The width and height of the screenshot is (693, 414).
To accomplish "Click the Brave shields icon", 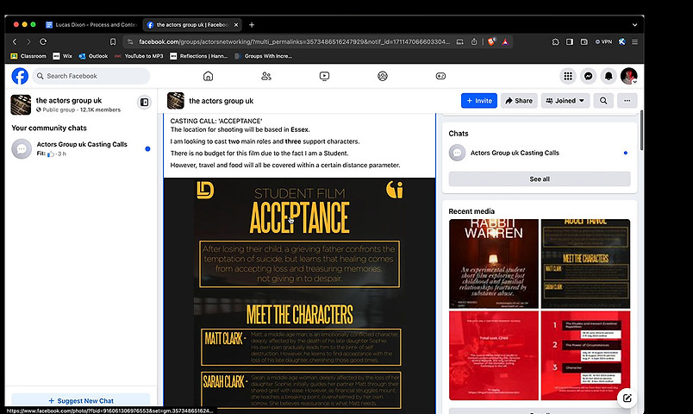I will pyautogui.click(x=491, y=41).
